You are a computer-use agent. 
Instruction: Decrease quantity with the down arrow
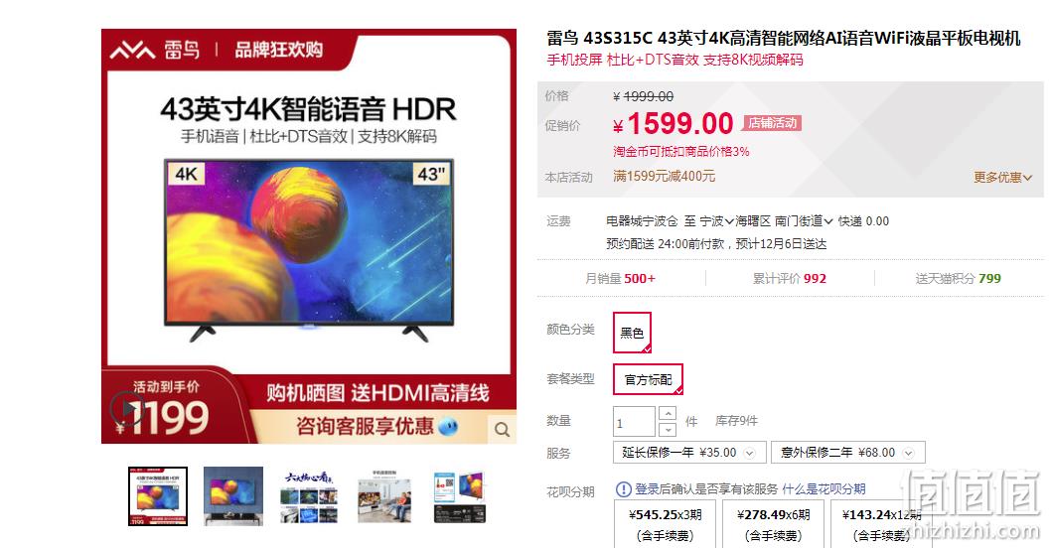[667, 430]
